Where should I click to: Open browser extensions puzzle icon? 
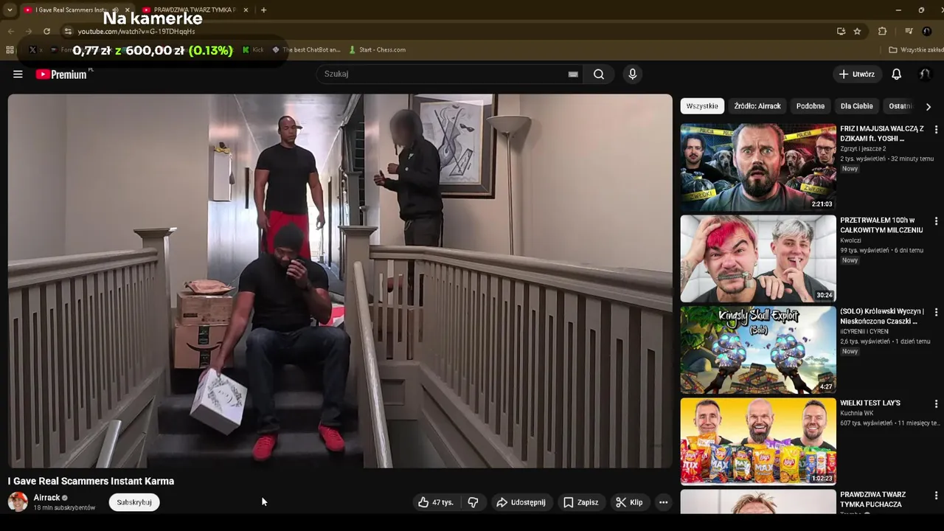pyautogui.click(x=882, y=31)
